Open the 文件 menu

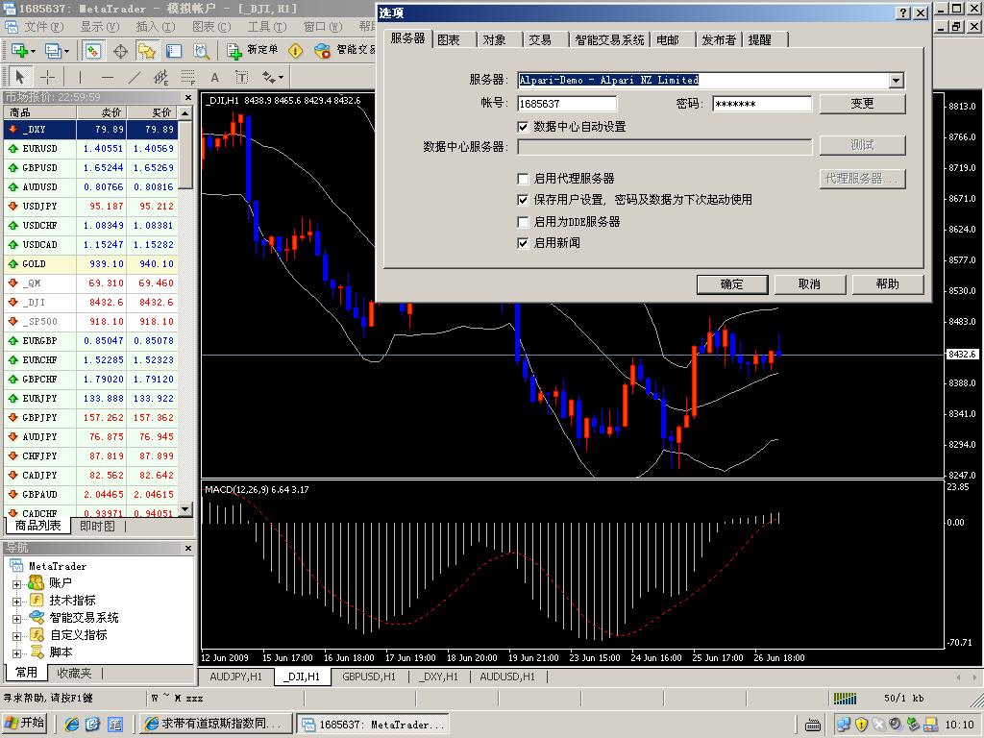click(x=44, y=27)
